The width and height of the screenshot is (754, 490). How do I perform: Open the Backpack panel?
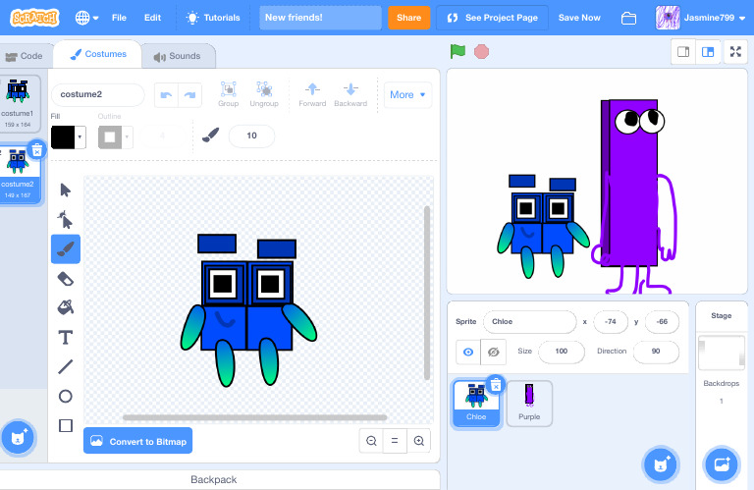click(x=213, y=479)
